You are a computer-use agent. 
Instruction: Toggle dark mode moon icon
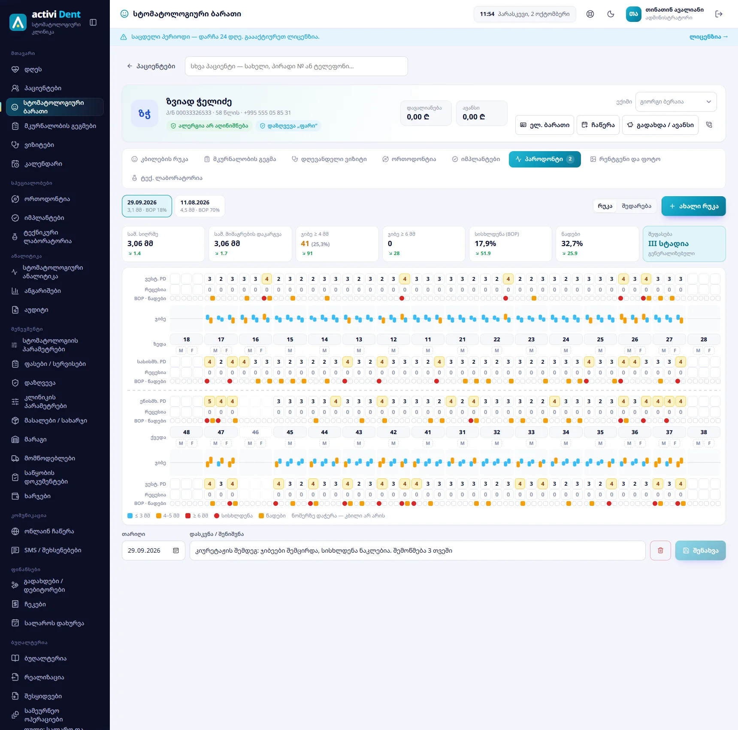tap(611, 14)
